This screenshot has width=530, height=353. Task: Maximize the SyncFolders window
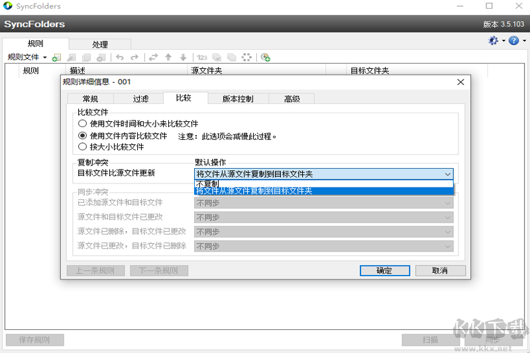489,6
